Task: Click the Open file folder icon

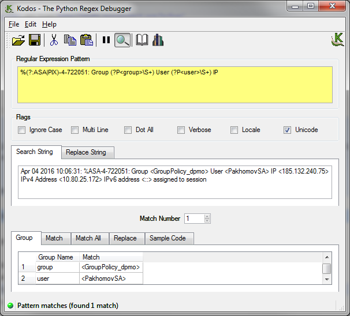Action: 18,40
